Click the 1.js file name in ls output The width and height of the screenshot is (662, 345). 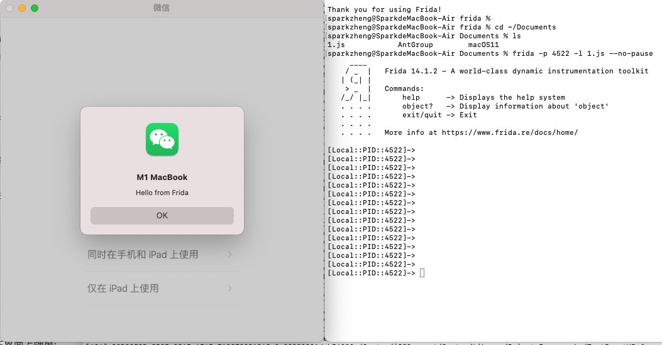pyautogui.click(x=336, y=45)
